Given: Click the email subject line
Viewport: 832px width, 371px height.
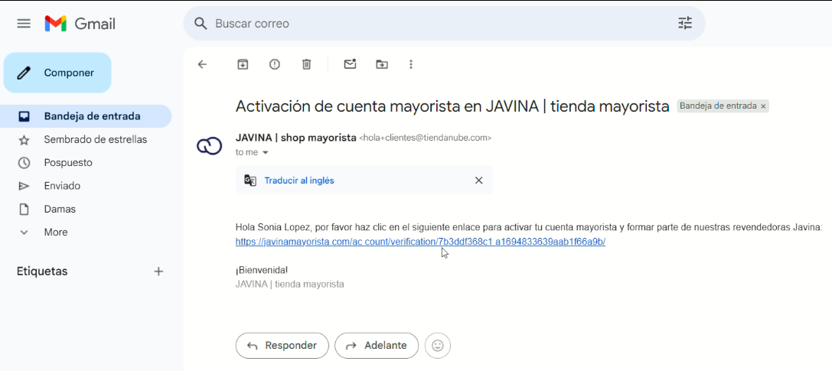Looking at the screenshot, I should pyautogui.click(x=452, y=106).
